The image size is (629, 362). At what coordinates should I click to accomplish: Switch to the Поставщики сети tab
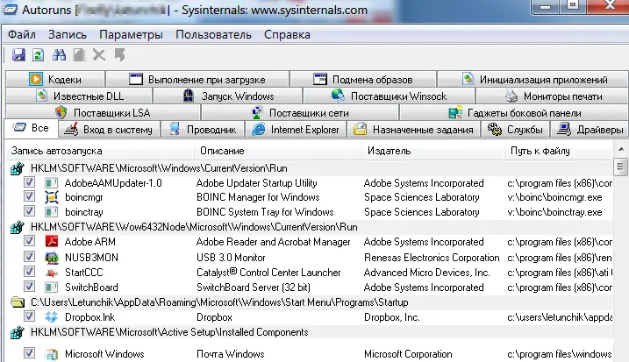[x=300, y=113]
